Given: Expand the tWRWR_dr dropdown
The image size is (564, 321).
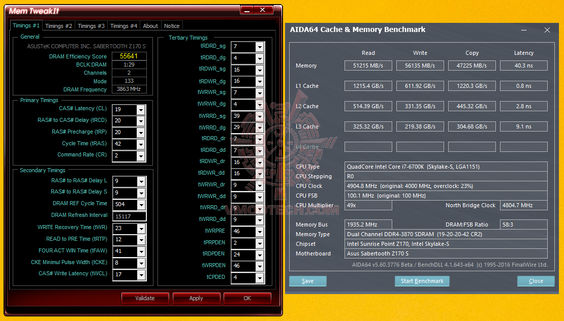Looking at the screenshot, I should click(x=260, y=186).
